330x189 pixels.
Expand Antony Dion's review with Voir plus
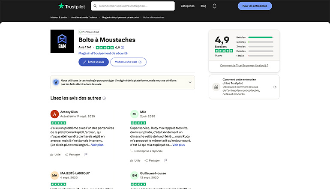click(x=97, y=145)
